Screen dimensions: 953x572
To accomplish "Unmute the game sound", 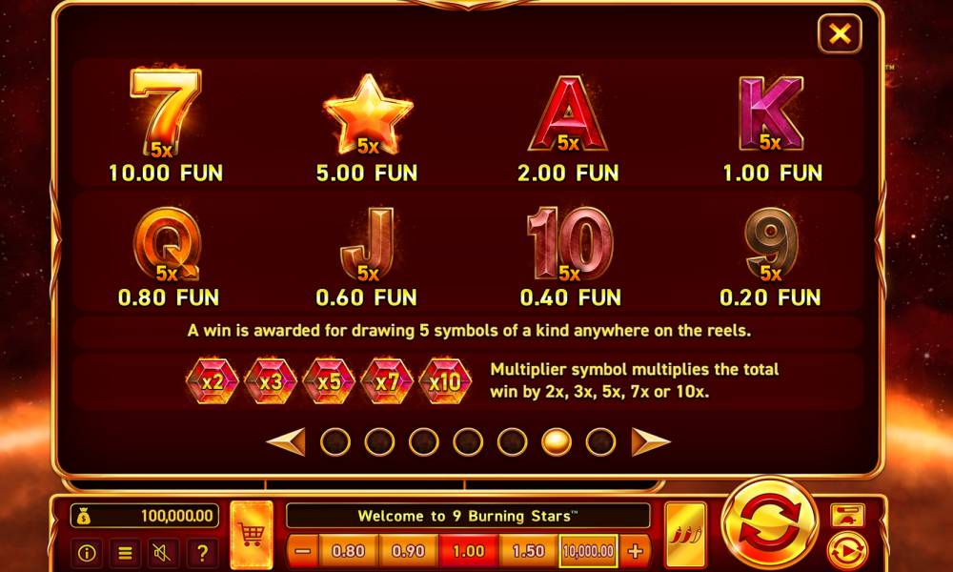I will click(163, 553).
